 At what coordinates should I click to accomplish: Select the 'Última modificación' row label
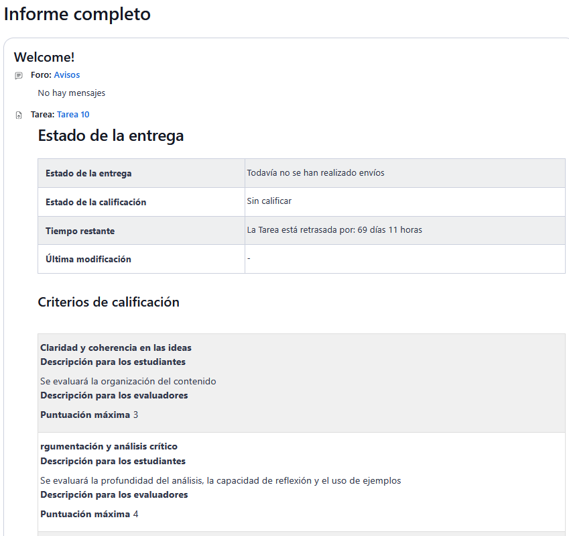click(x=88, y=260)
